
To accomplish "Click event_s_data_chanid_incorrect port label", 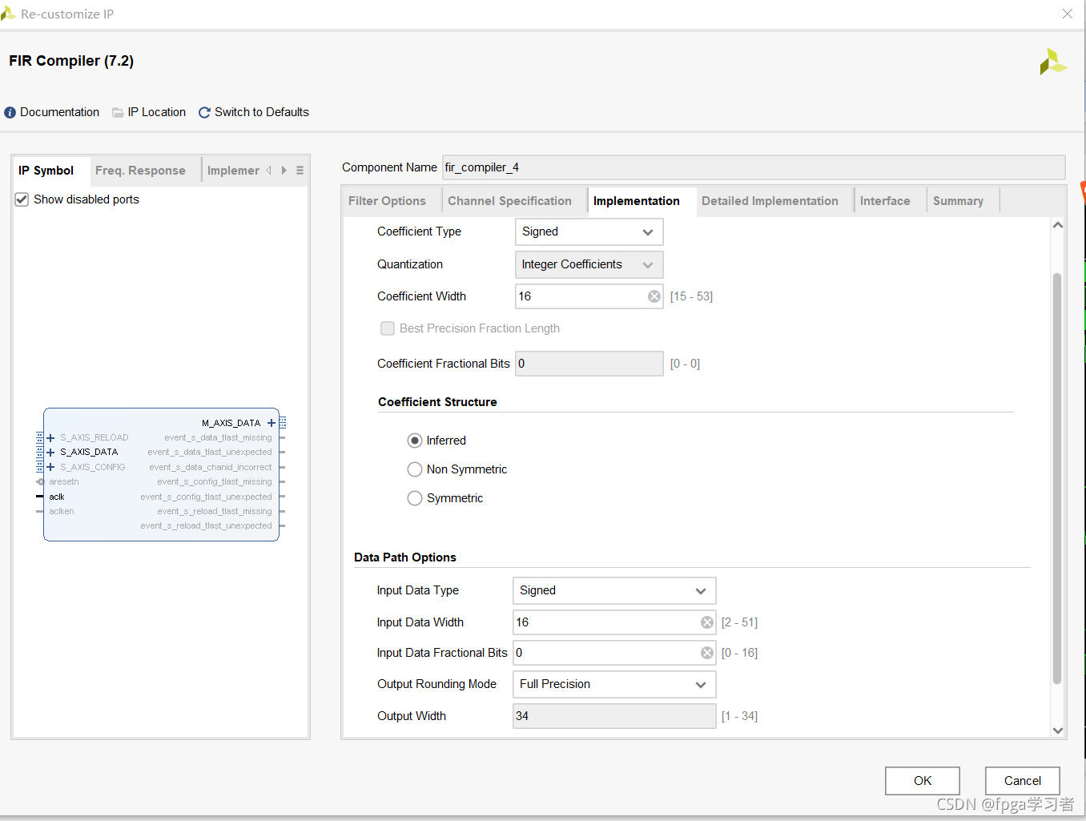I will [x=211, y=468].
